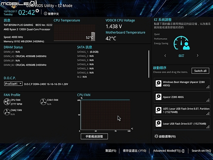Click the 手動風扇調整 manual fan button

(94, 136)
